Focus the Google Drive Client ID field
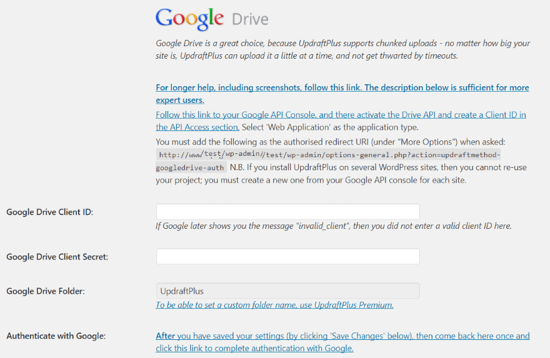Screen dimensions: 550x358 287,211
